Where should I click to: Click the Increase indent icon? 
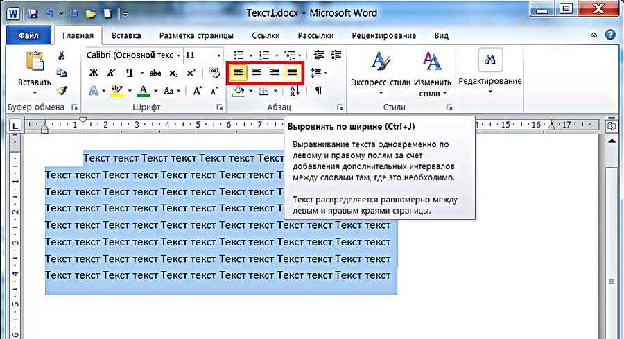click(338, 55)
